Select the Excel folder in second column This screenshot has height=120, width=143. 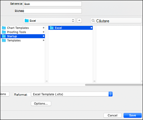(71, 28)
